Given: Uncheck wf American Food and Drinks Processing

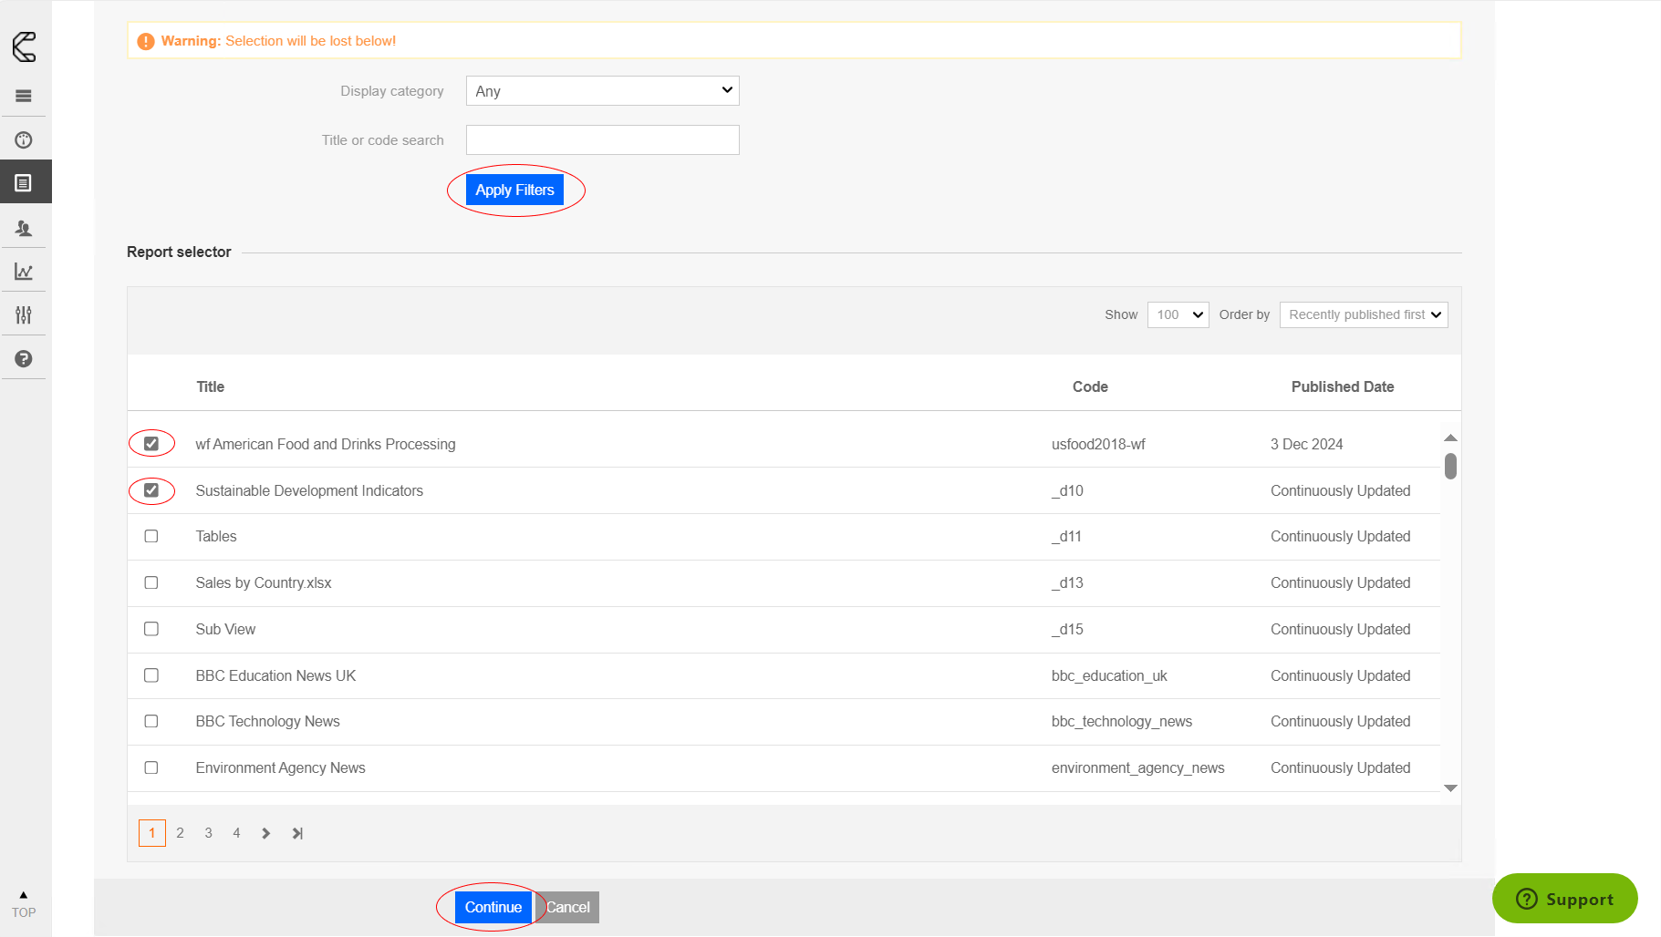Looking at the screenshot, I should point(151,444).
